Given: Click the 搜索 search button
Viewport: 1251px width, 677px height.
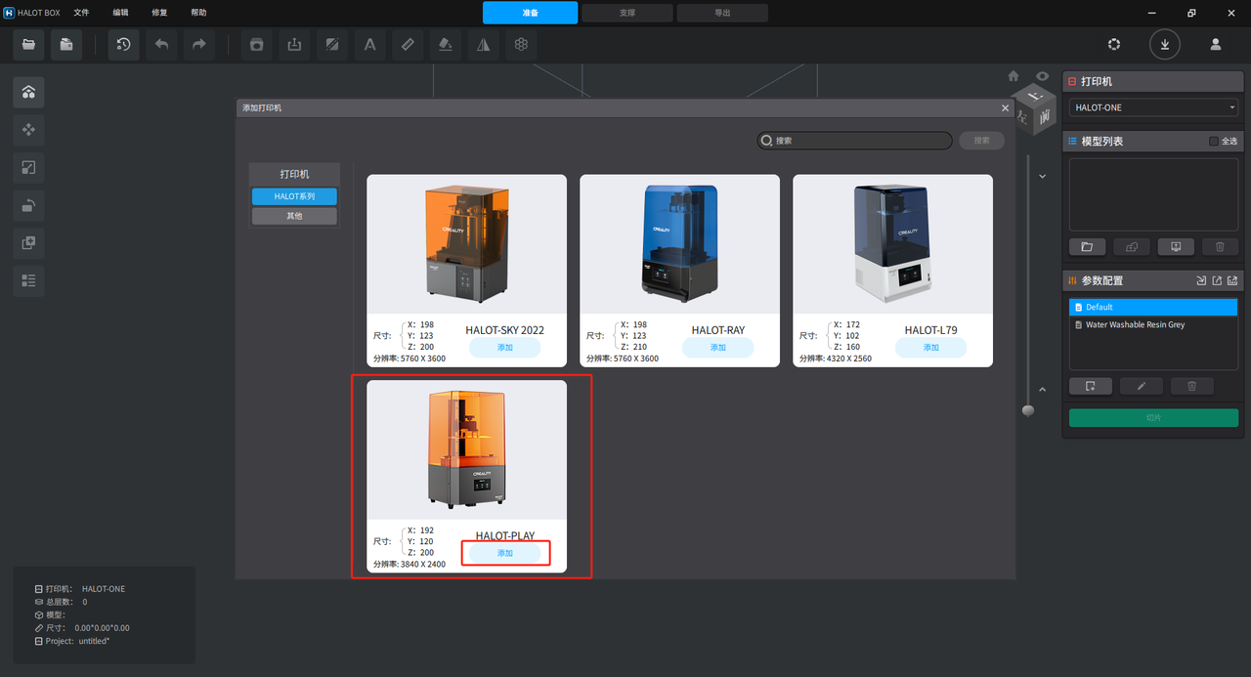Looking at the screenshot, I should point(981,141).
